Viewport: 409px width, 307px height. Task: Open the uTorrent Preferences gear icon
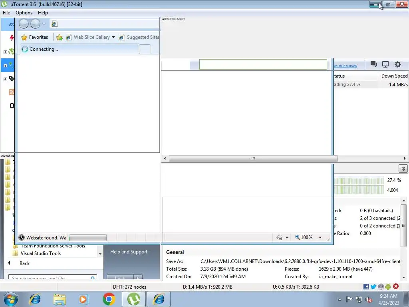(x=397, y=64)
